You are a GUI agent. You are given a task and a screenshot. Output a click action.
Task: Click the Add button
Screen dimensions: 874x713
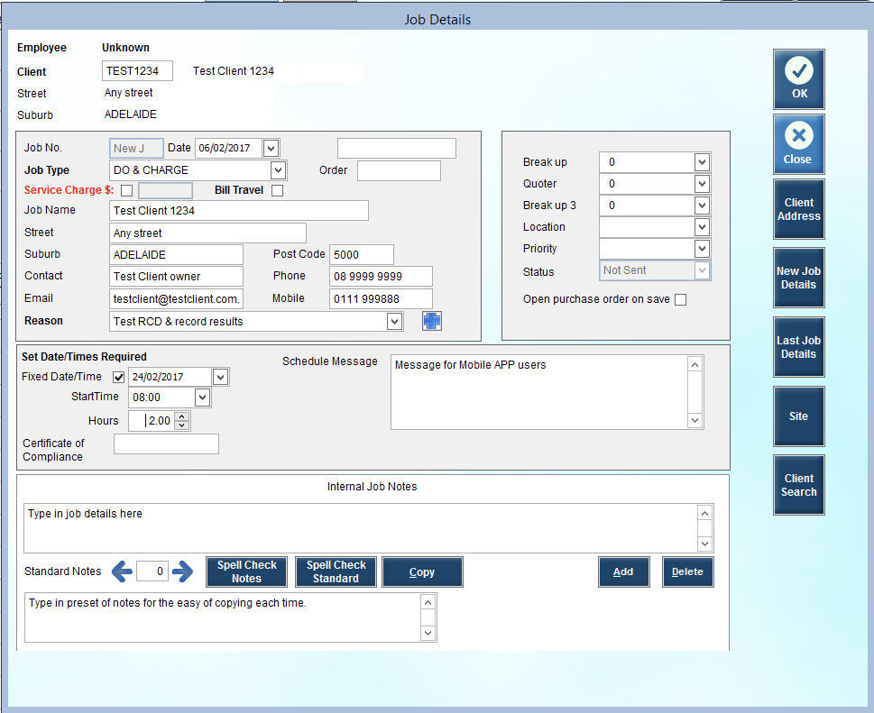point(623,571)
